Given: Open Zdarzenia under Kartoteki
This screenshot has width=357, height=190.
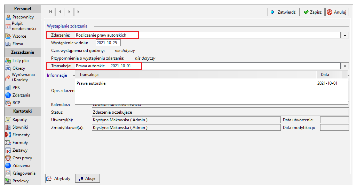Looking at the screenshot, I should coord(18,166).
